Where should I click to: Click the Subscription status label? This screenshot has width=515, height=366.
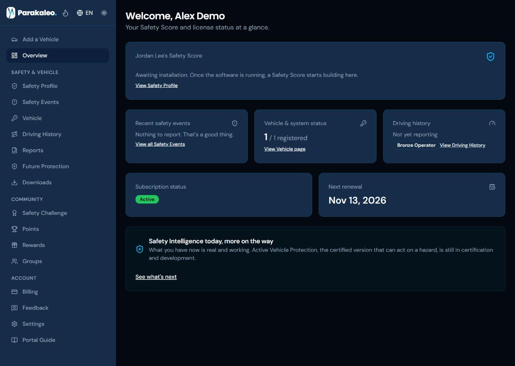[161, 187]
